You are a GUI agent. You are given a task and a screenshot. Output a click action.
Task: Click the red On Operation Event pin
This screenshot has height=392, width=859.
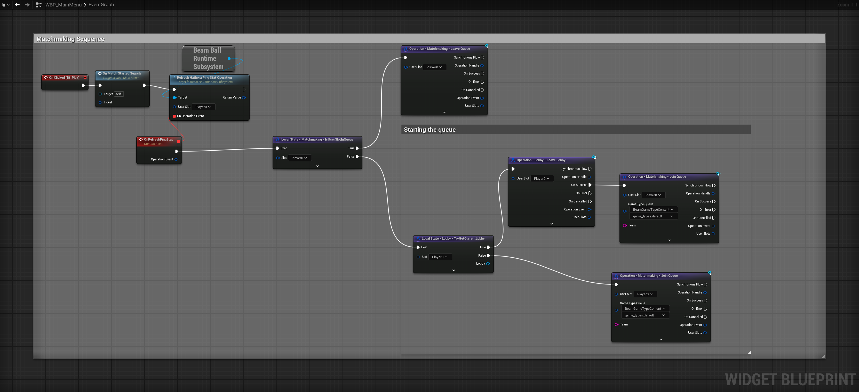(174, 116)
